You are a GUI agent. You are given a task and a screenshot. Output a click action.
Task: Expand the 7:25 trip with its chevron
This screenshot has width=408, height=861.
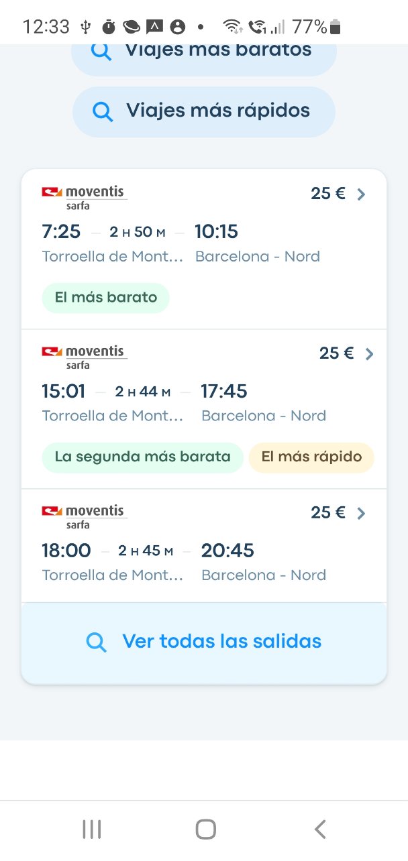(x=361, y=194)
